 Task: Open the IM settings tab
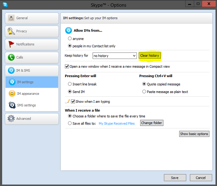(32, 82)
